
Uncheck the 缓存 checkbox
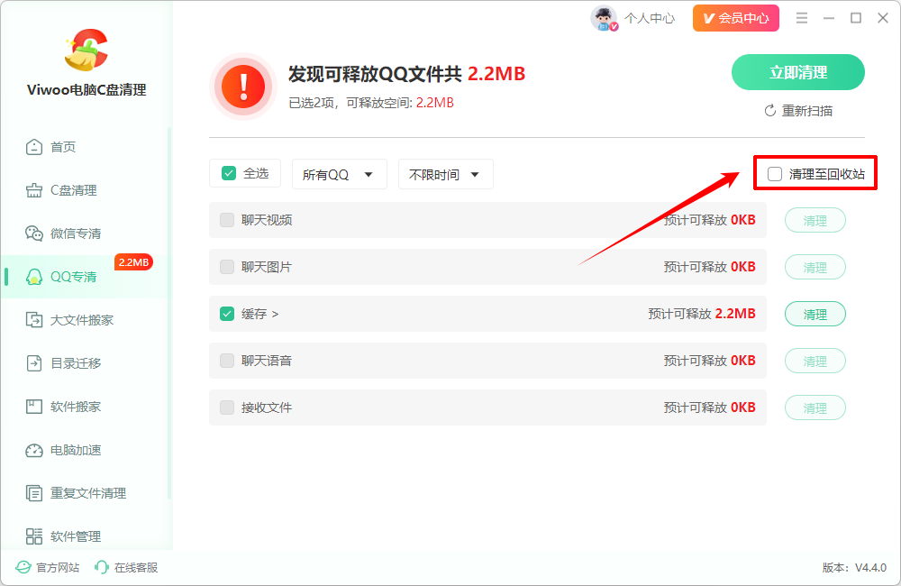[227, 314]
